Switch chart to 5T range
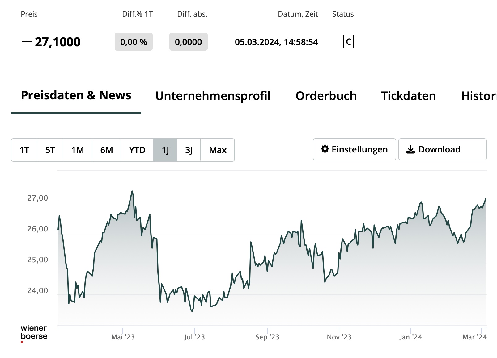 coord(50,150)
